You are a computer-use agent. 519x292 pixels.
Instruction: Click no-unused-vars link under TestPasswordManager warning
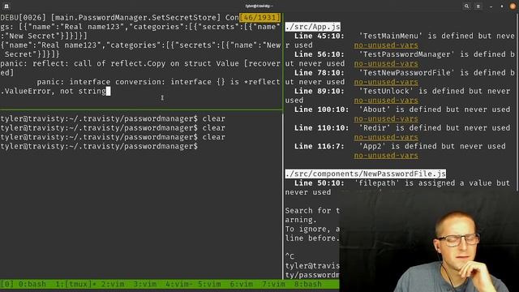pyautogui.click(x=386, y=63)
